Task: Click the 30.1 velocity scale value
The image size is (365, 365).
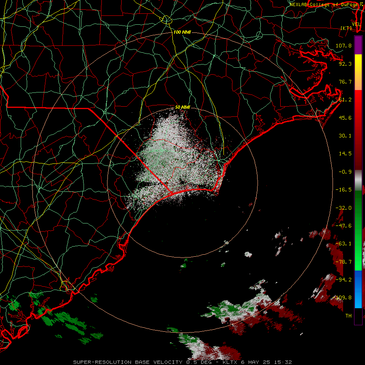Action: (x=345, y=136)
